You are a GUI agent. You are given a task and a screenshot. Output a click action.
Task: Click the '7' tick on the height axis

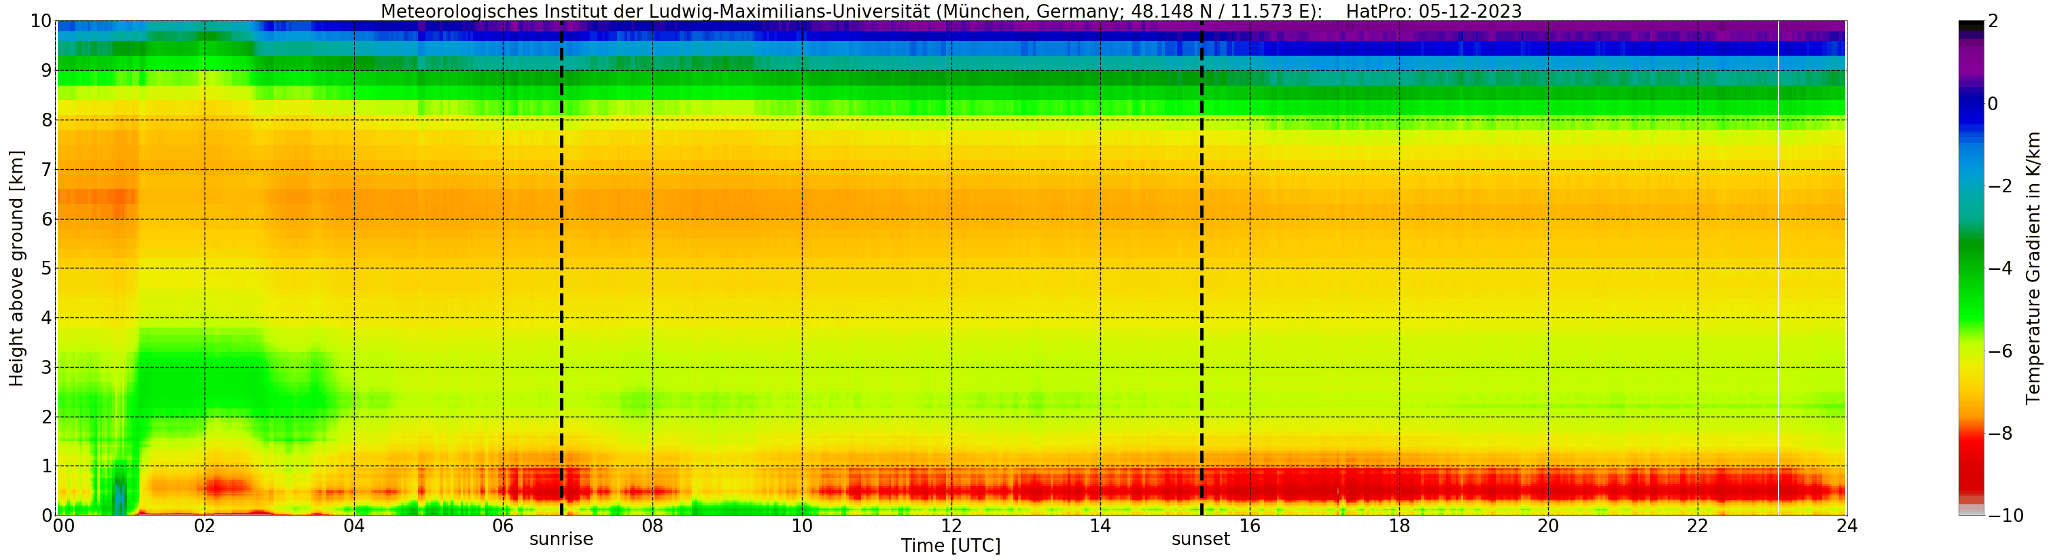point(46,169)
